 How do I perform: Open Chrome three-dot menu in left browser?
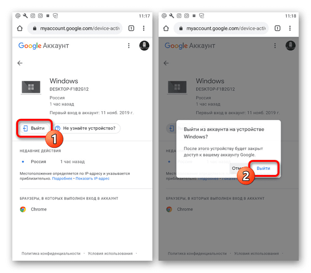[144, 28]
